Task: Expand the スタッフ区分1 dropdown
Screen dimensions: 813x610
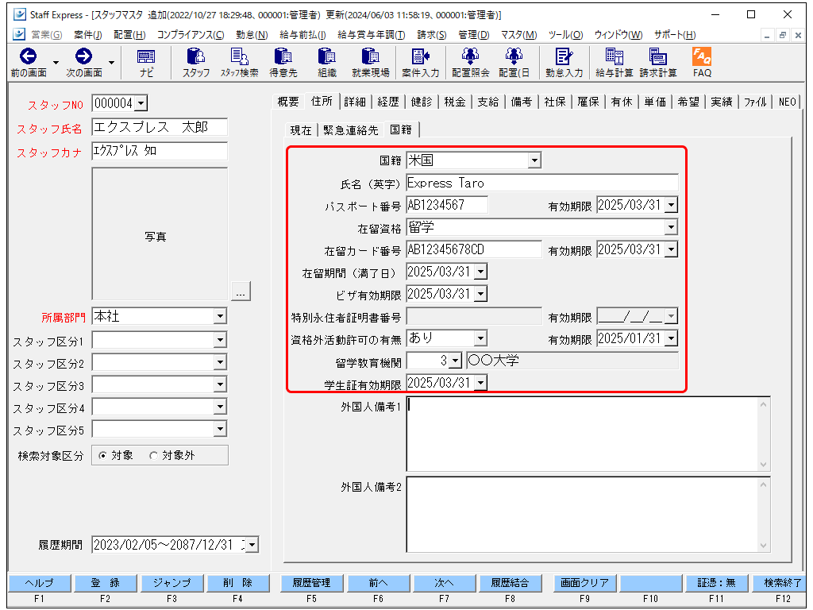Action: point(221,340)
